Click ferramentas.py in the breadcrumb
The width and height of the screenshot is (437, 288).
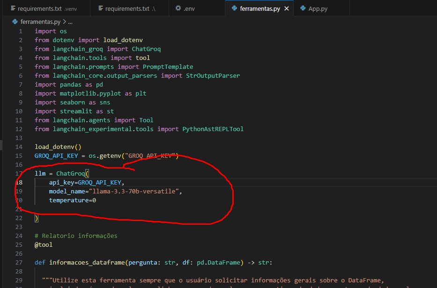[40, 22]
